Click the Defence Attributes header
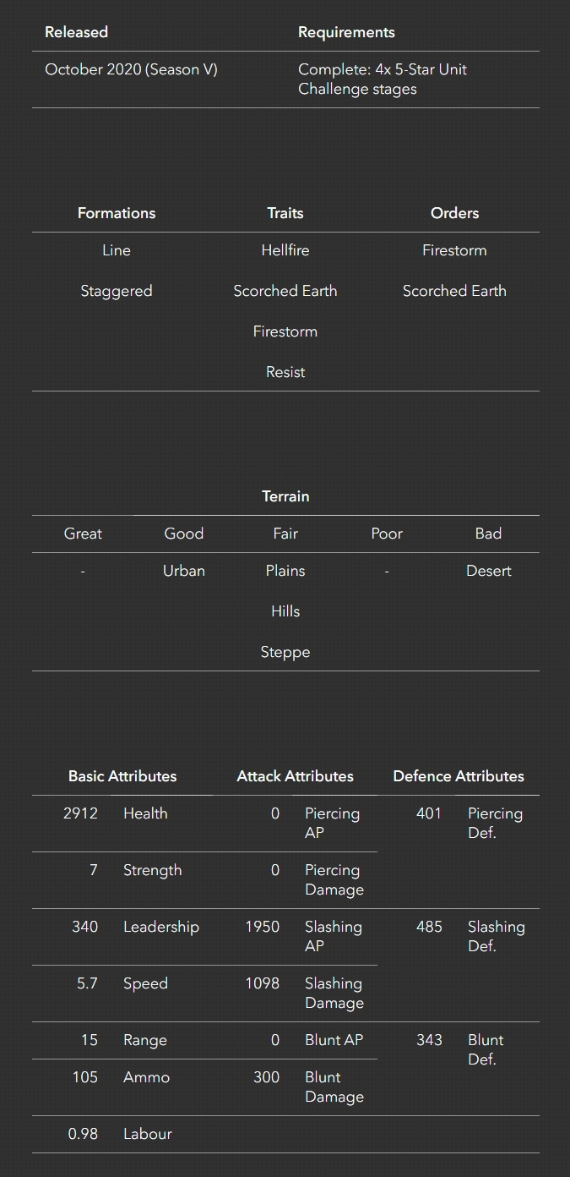The image size is (570, 1177). point(459,776)
